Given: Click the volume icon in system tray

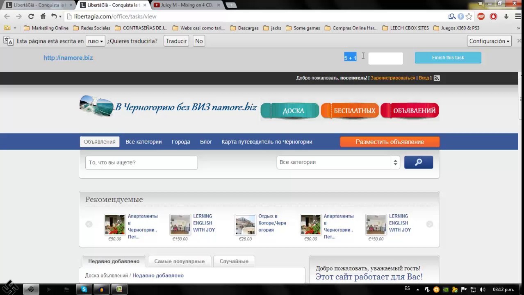Looking at the screenshot, I should (x=483, y=289).
